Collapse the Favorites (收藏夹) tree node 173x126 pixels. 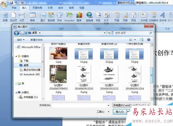click(x=16, y=56)
